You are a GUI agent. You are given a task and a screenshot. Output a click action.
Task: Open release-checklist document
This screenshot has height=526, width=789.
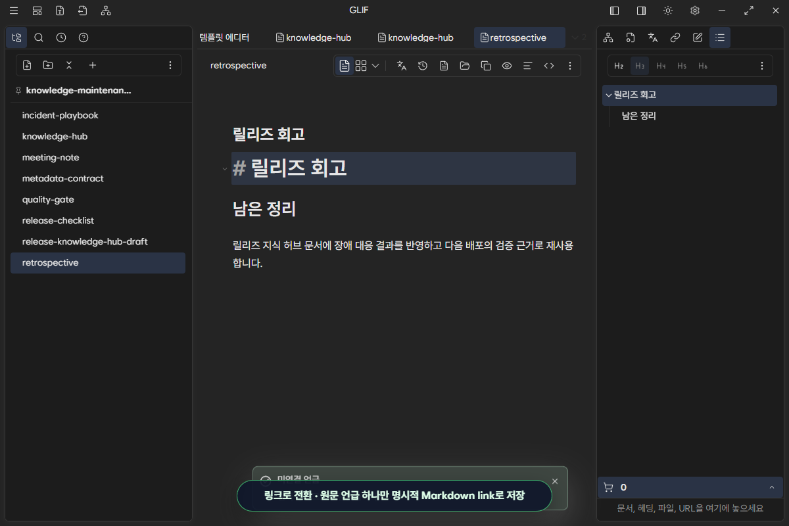click(x=98, y=220)
